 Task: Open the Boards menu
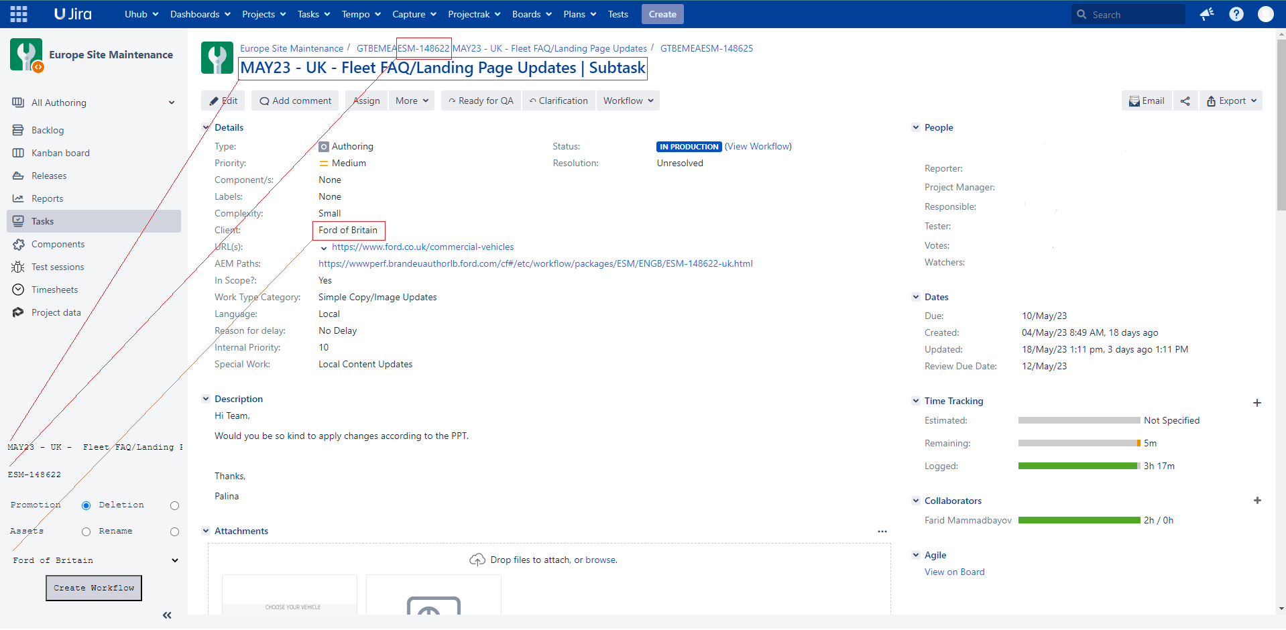pos(532,14)
